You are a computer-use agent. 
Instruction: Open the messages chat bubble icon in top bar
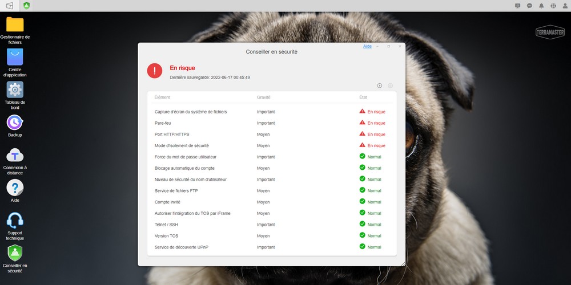point(529,6)
